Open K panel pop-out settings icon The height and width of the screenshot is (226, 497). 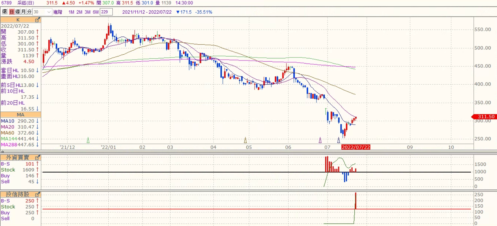click(38, 20)
